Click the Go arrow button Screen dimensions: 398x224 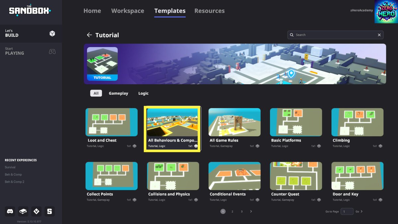(359, 211)
